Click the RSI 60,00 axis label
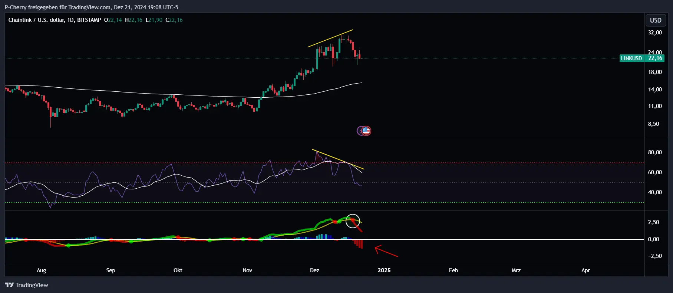The image size is (673, 293). (x=655, y=172)
